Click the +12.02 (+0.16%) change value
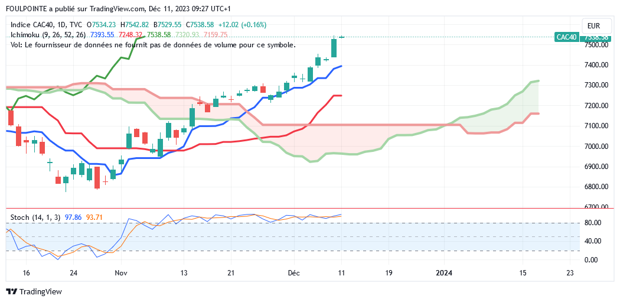 click(x=242, y=25)
